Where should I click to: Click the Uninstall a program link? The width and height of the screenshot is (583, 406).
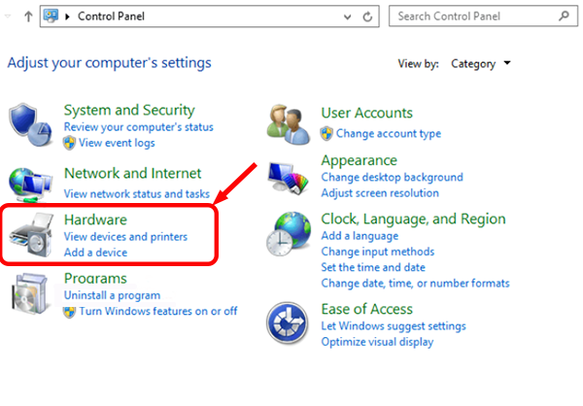coord(111,295)
